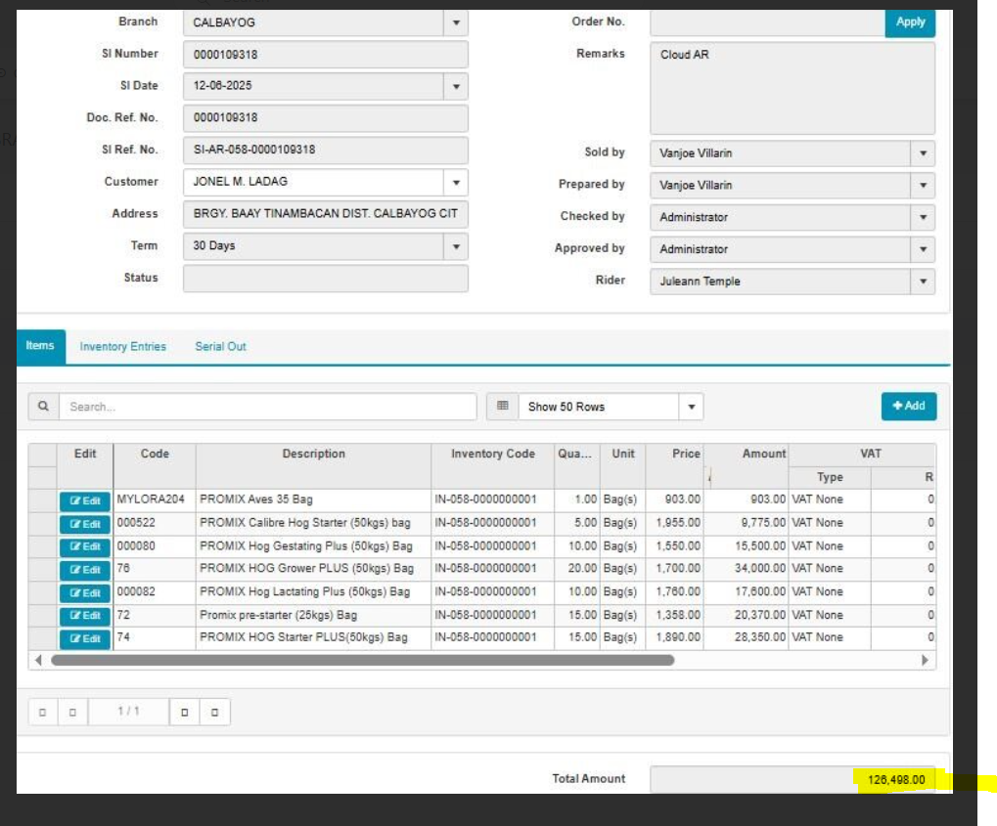Click the search magnifier icon
This screenshot has height=826, width=997.
coord(43,407)
